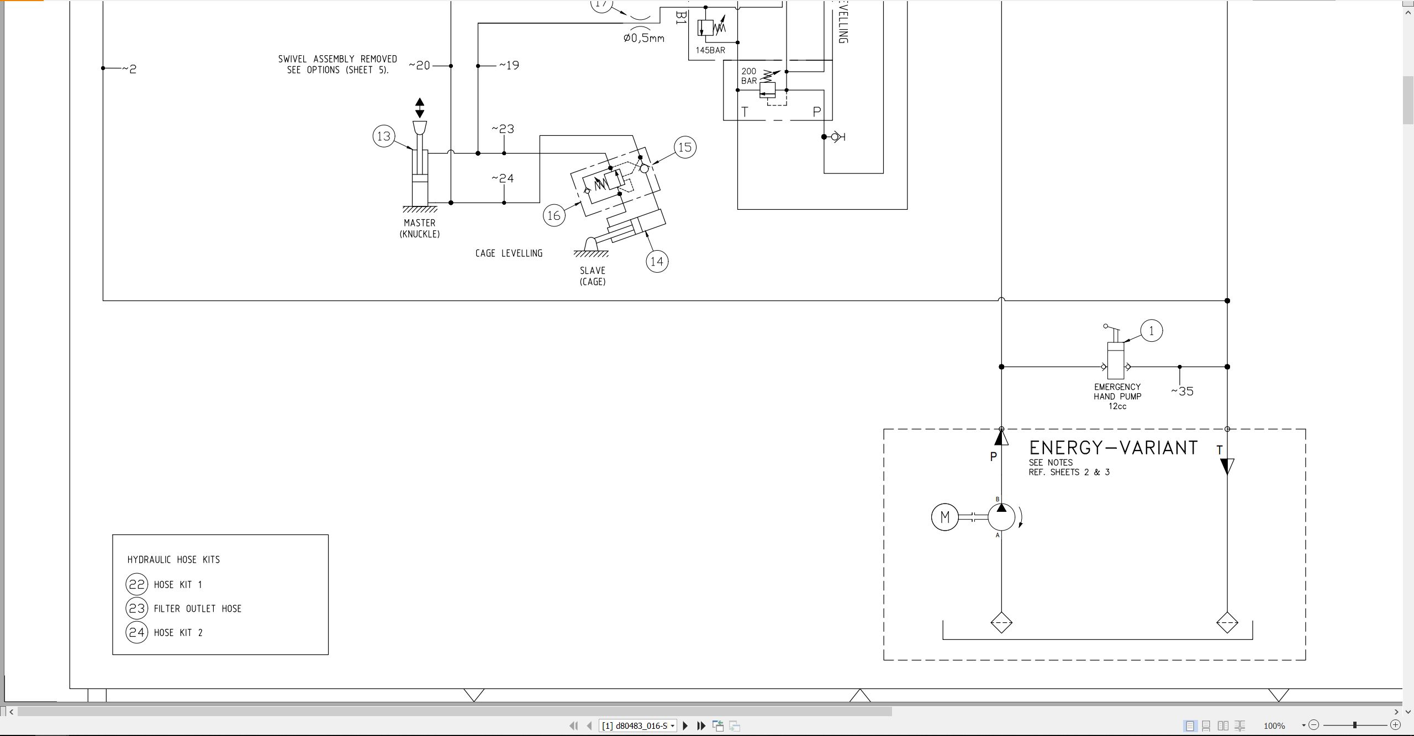Click the ENERGY-VARIANT title text
The width and height of the screenshot is (1414, 736).
click(1114, 448)
